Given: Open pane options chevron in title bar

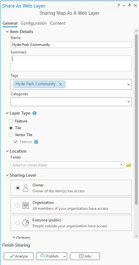Looking at the screenshot, I should click(x=124, y=6).
